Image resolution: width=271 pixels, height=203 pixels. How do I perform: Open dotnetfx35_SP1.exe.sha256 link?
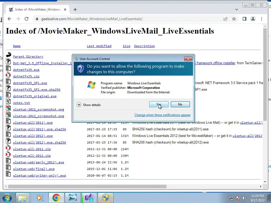[x=37, y=90]
